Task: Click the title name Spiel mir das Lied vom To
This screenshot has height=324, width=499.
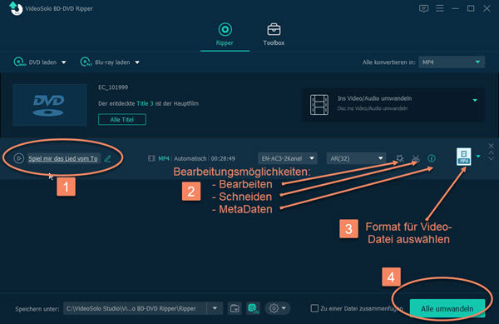Action: click(x=63, y=158)
